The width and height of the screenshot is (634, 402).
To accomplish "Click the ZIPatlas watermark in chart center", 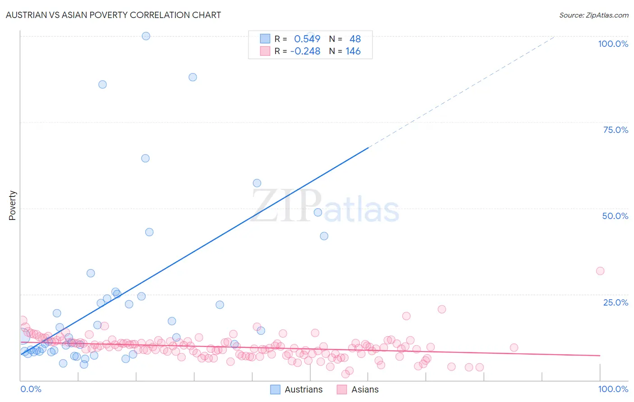I will (325, 206).
